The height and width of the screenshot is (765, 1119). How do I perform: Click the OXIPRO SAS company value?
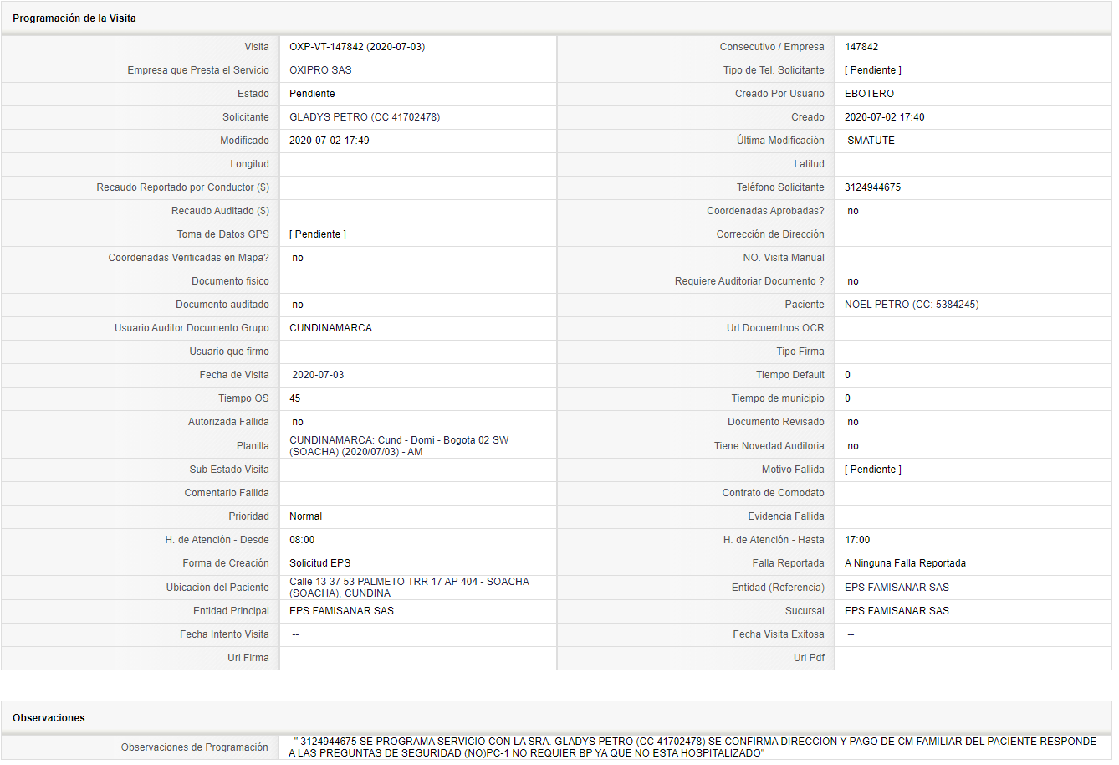click(320, 70)
